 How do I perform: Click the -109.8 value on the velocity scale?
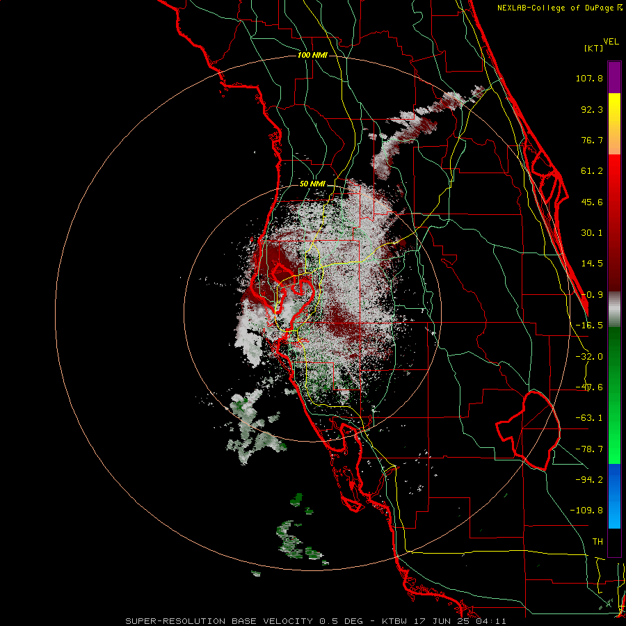pyautogui.click(x=586, y=511)
